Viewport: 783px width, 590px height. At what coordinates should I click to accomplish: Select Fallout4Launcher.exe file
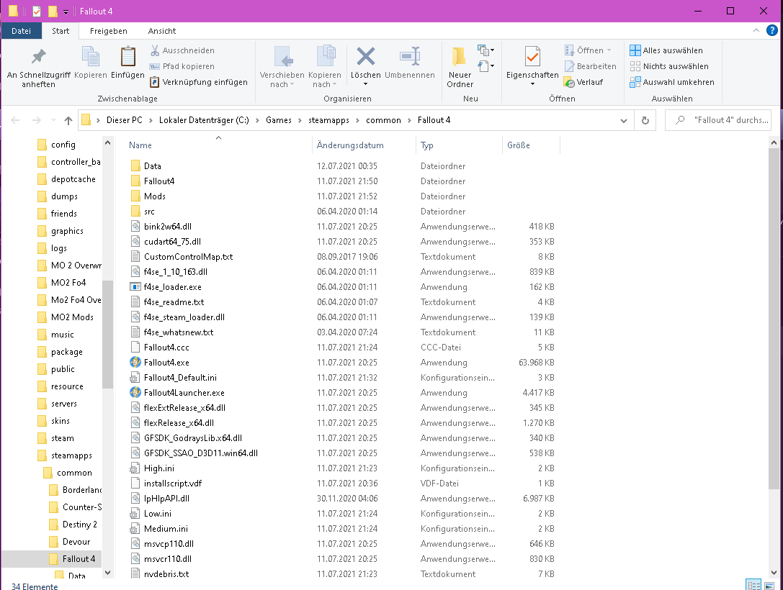point(184,393)
